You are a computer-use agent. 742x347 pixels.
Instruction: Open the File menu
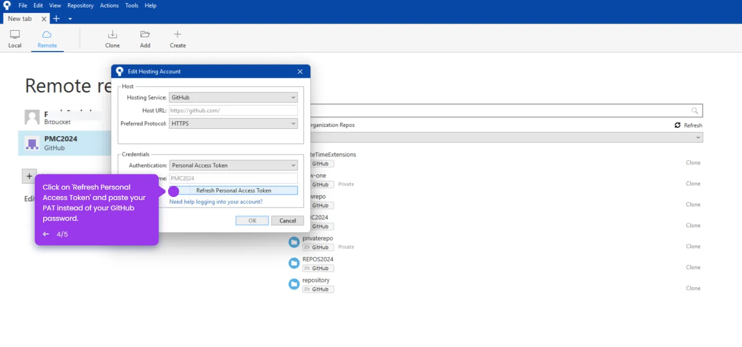click(23, 5)
